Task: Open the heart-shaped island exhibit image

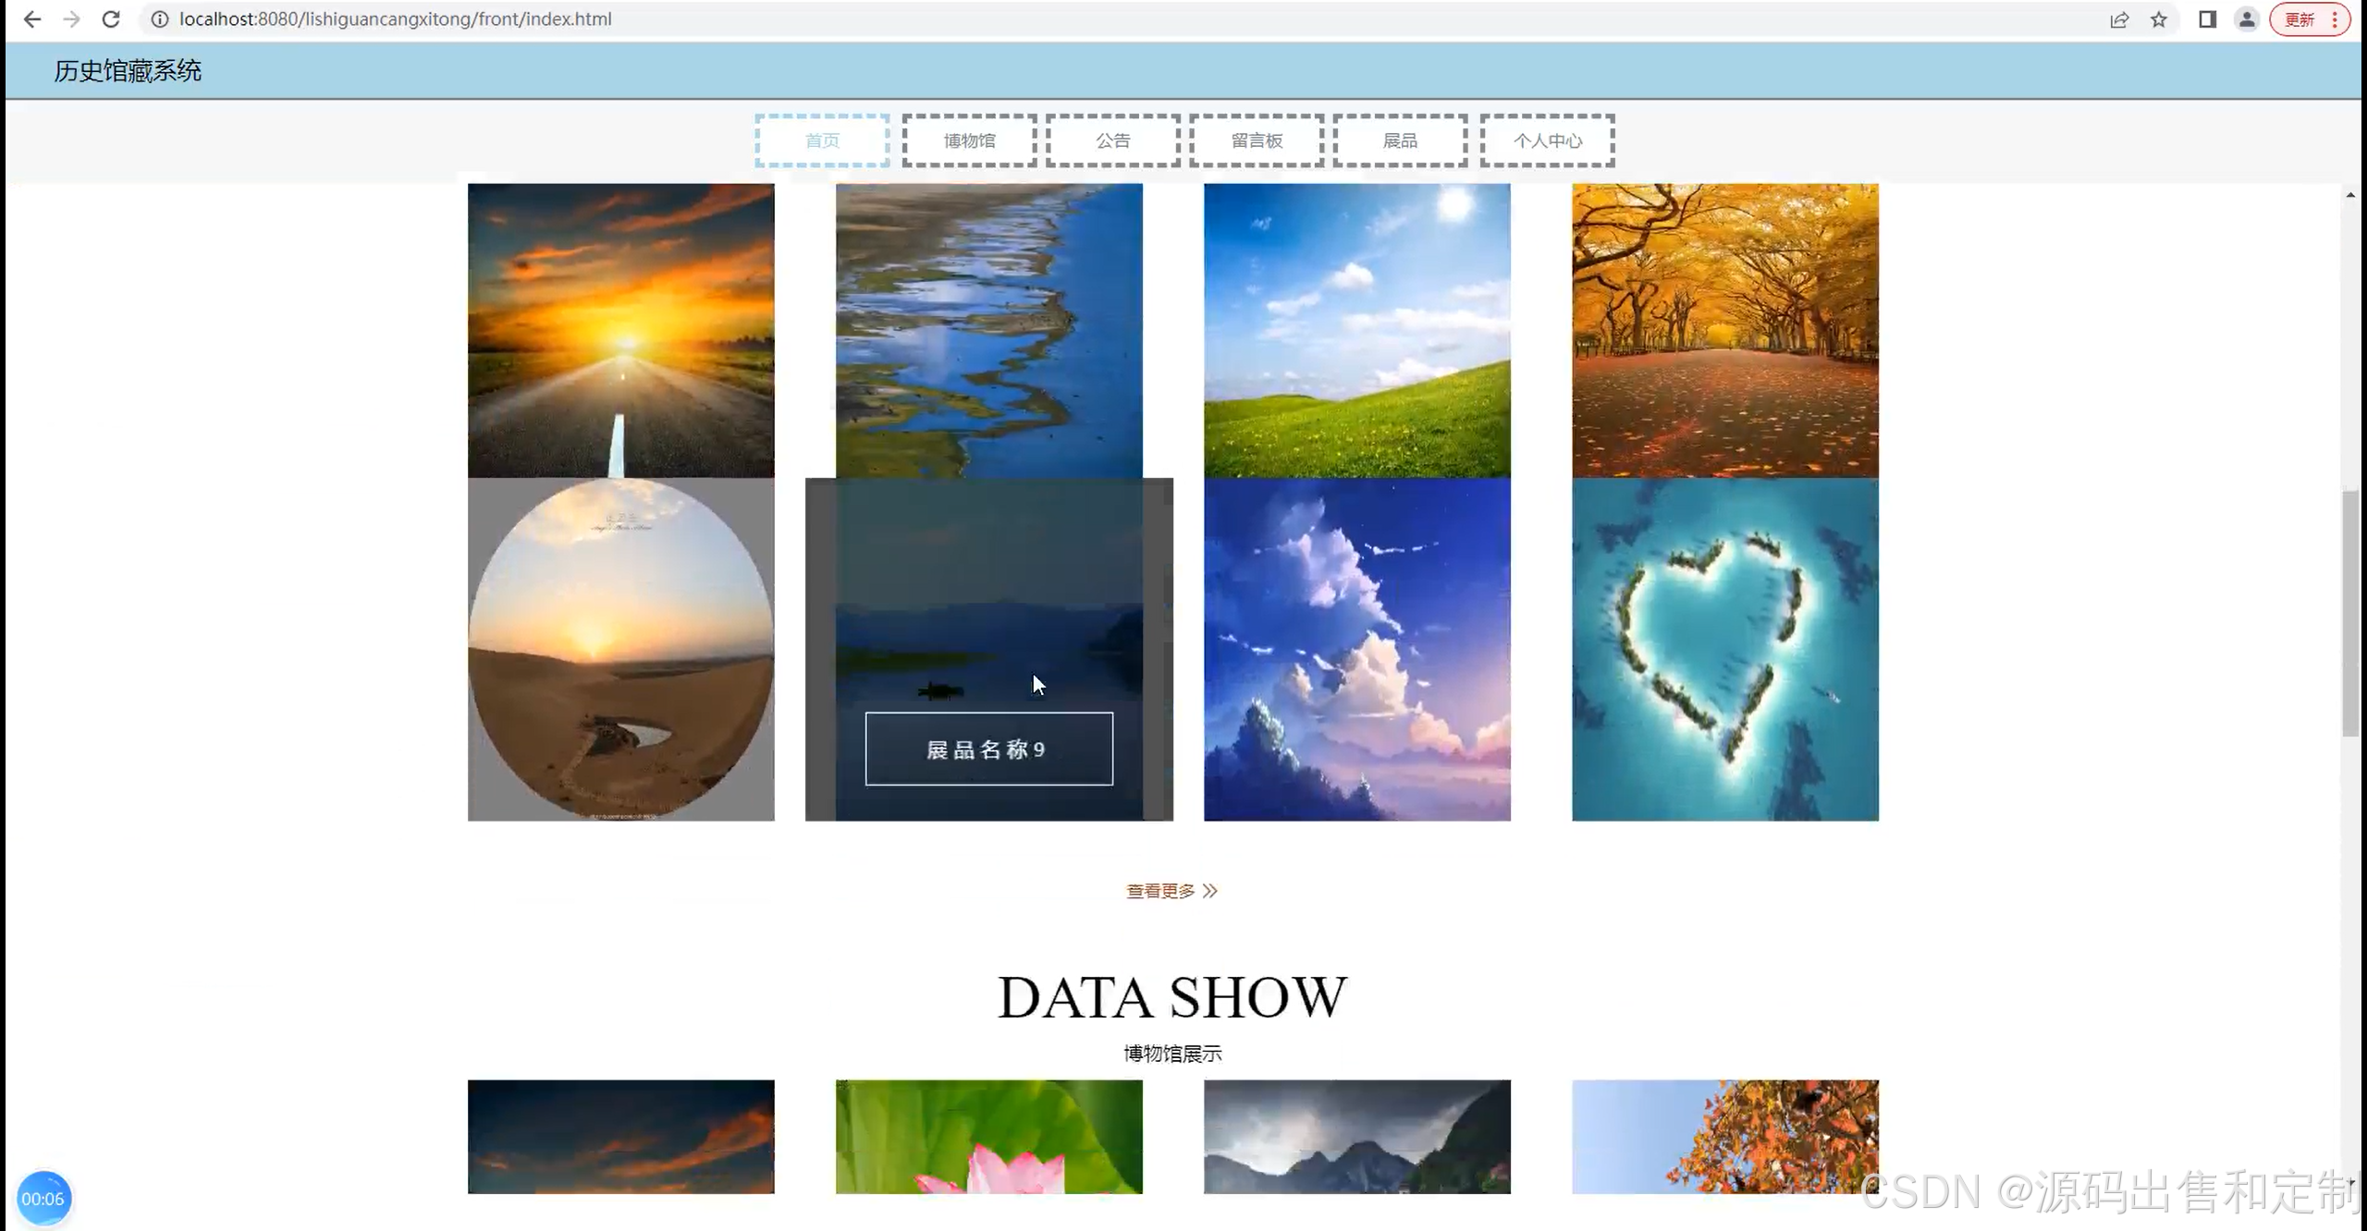Action: (x=1724, y=649)
